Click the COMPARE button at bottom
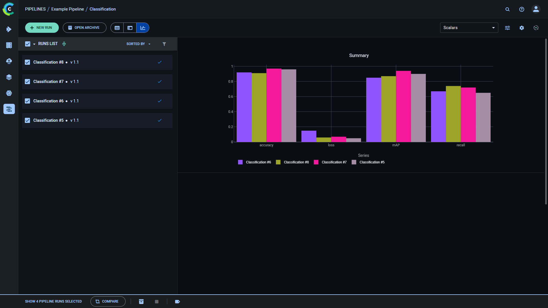The height and width of the screenshot is (308, 548). coord(107,301)
